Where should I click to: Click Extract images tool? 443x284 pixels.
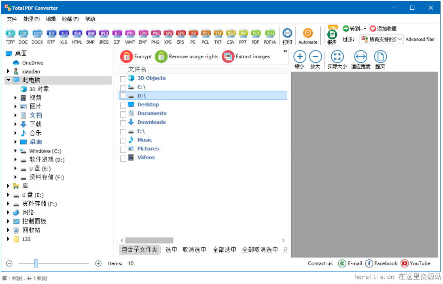(246, 56)
